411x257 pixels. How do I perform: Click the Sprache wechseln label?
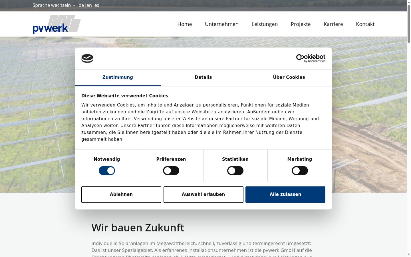point(52,5)
